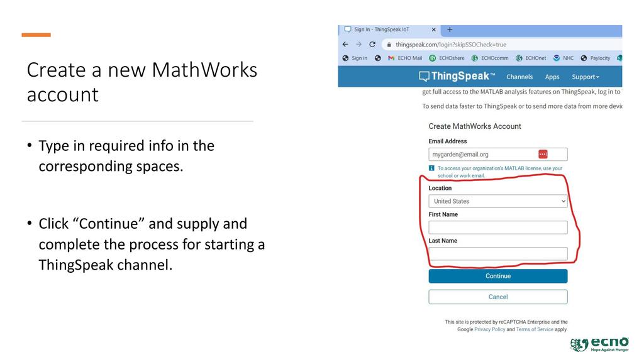644x362 pixels.
Task: Reload the ThingSpeak login page
Action: (372, 45)
